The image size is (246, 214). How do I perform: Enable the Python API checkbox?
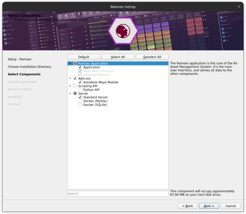tap(80, 90)
